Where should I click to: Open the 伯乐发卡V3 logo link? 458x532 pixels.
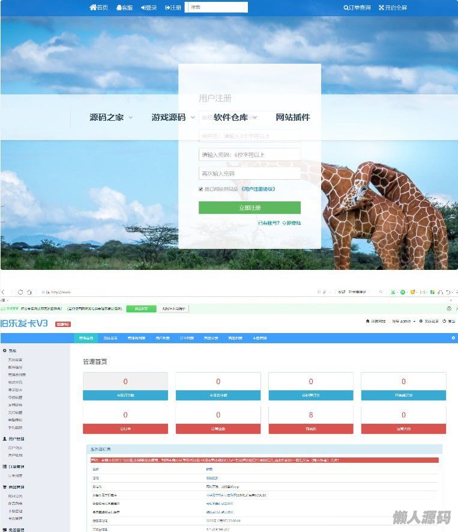coord(24,323)
